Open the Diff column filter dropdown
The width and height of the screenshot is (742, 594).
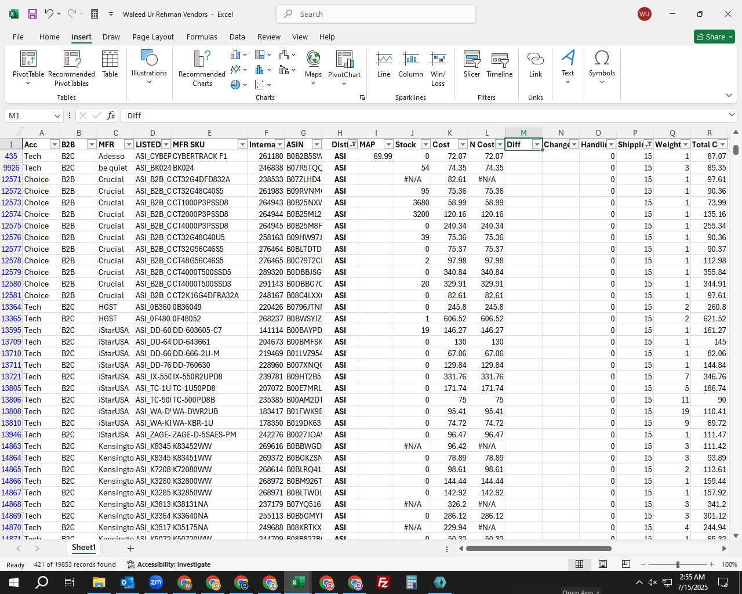tap(537, 144)
